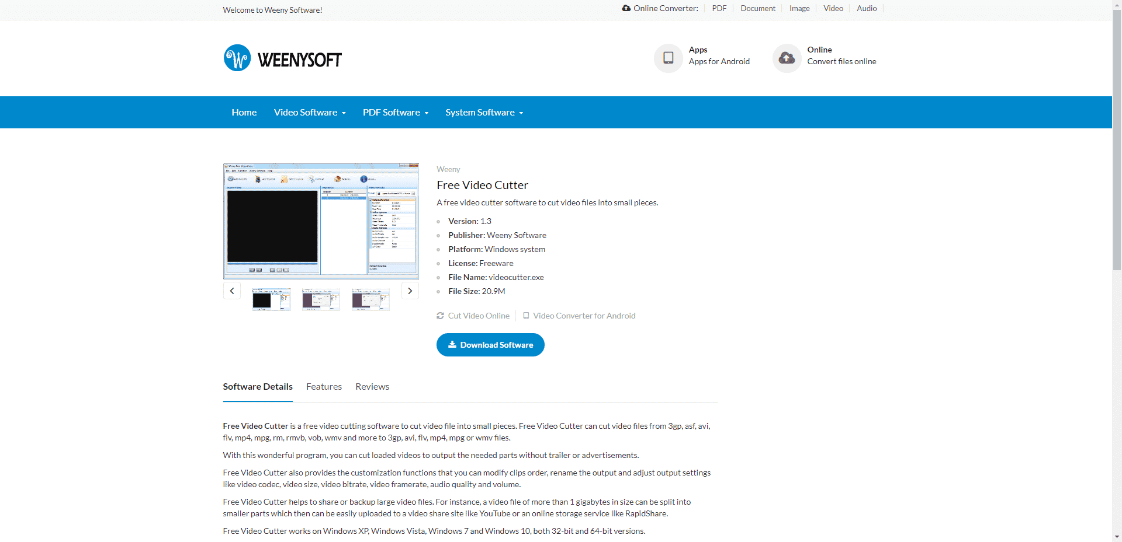Click the Convert files online link
This screenshot has width=1122, height=542.
pos(841,61)
